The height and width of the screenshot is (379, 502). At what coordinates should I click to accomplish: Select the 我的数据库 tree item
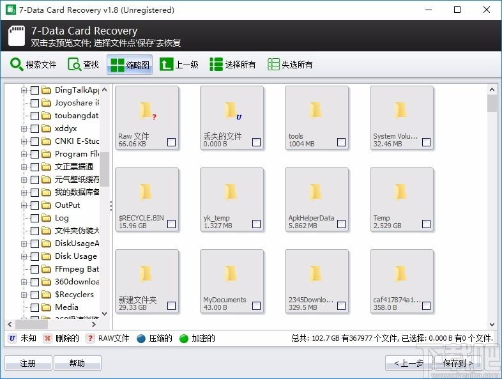(x=77, y=192)
